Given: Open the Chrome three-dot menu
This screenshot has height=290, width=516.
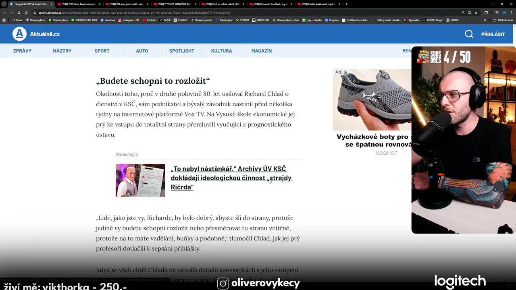Looking at the screenshot, I should pos(512,12).
